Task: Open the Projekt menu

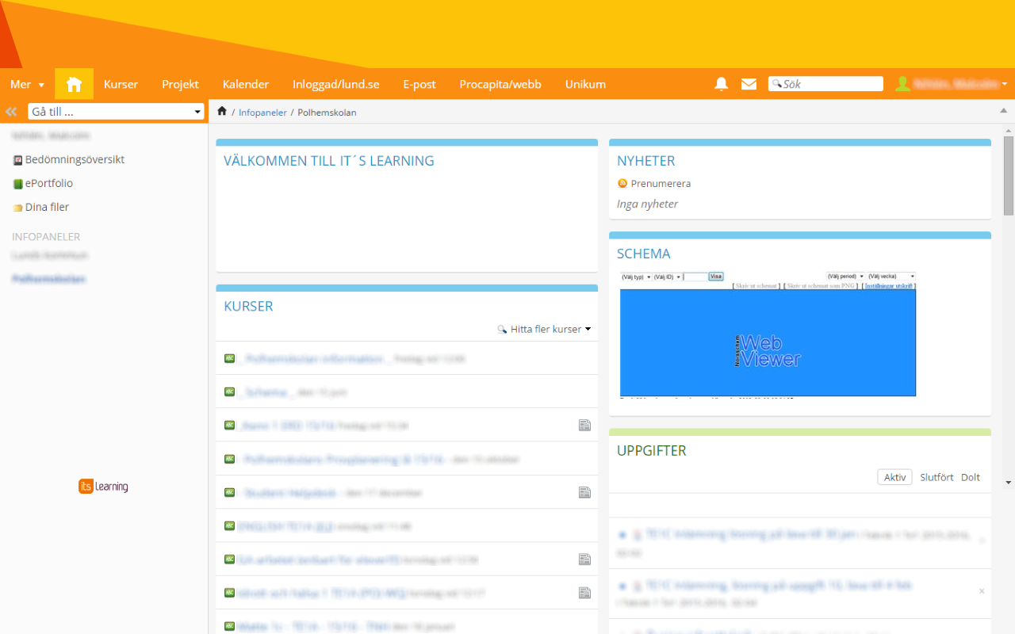Action: tap(180, 84)
